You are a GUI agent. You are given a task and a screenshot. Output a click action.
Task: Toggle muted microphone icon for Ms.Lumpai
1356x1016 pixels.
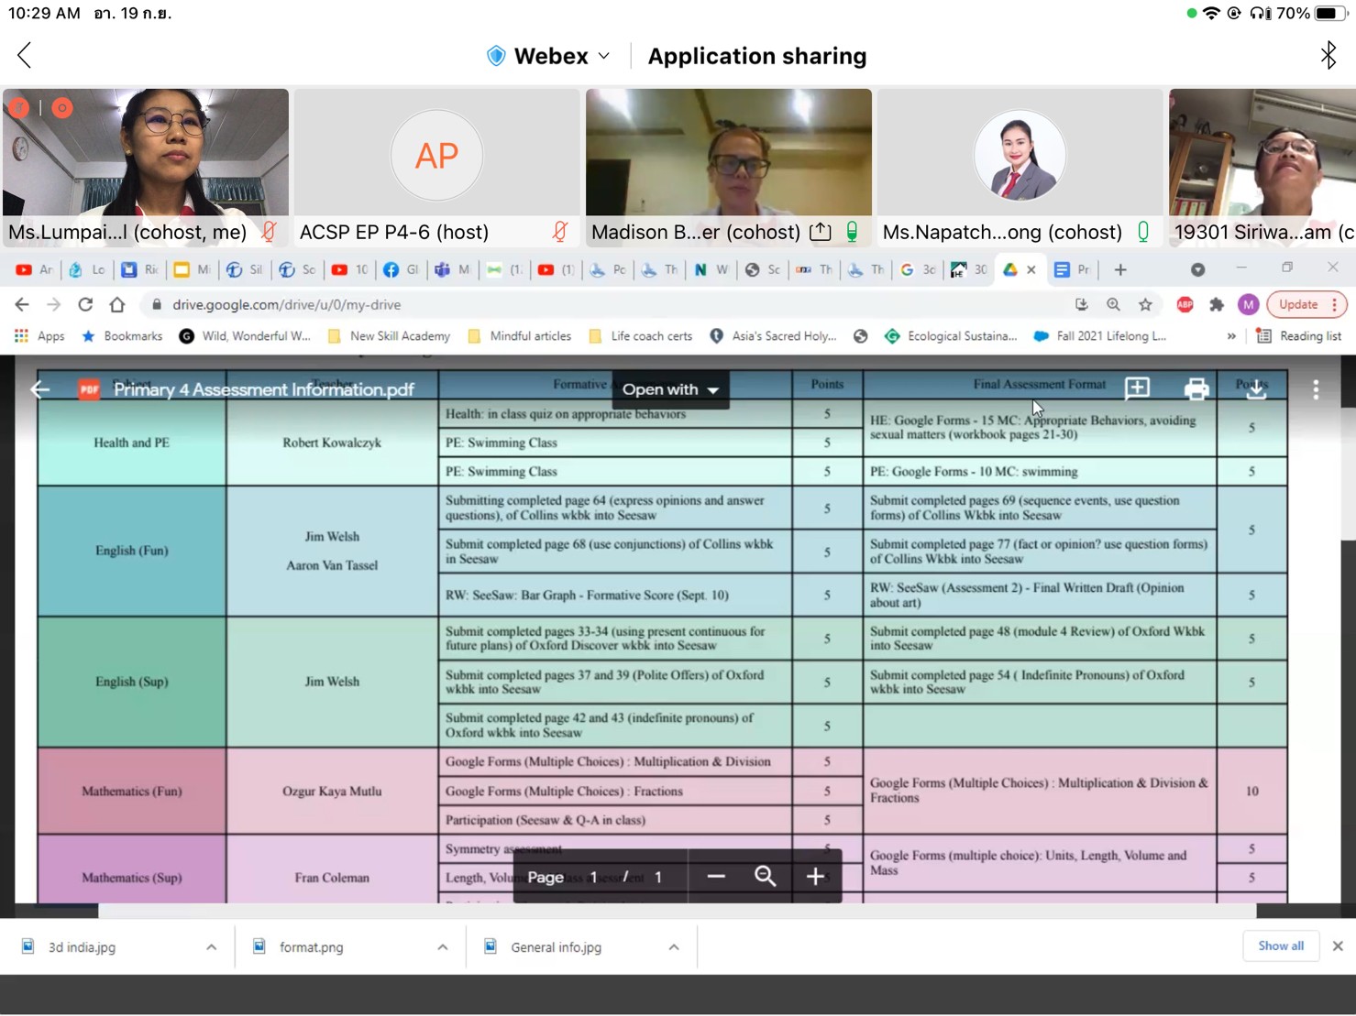pyautogui.click(x=269, y=232)
